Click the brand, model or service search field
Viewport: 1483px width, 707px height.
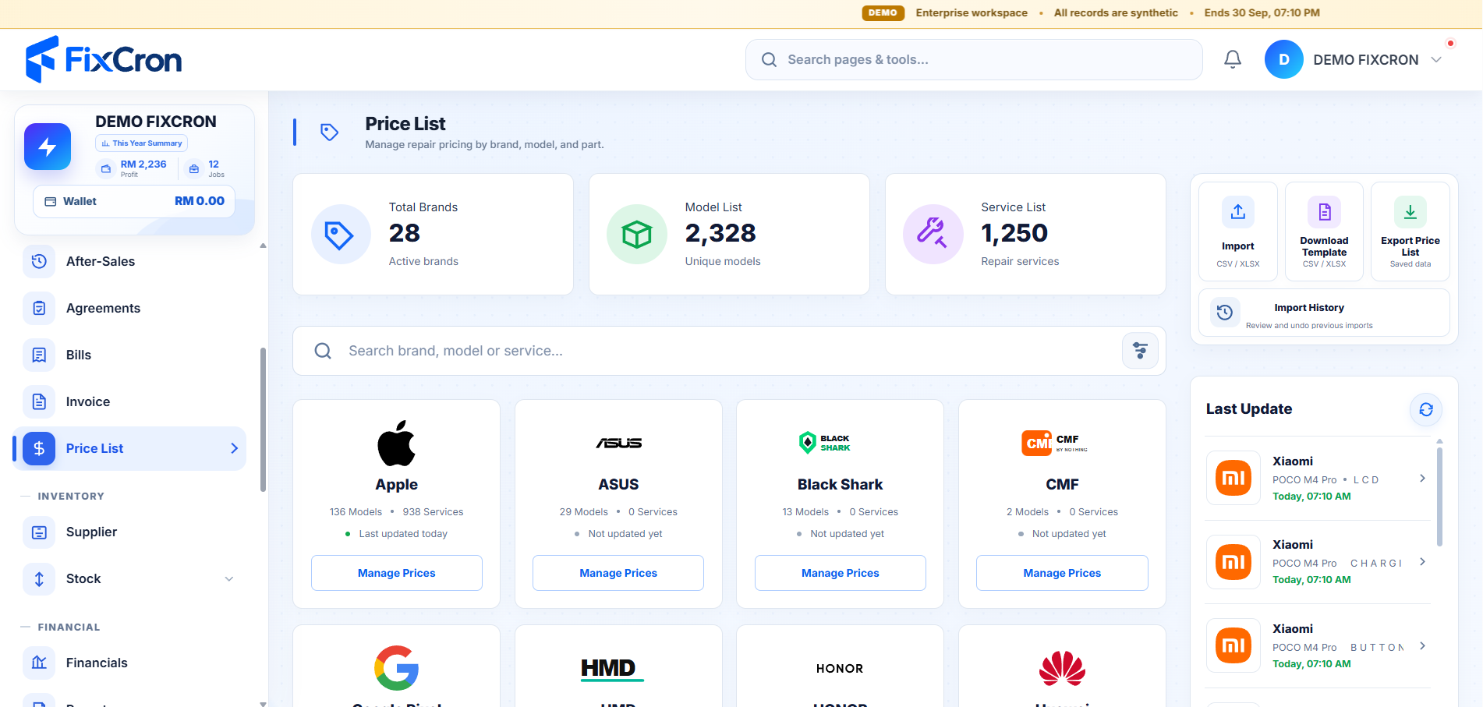point(729,351)
